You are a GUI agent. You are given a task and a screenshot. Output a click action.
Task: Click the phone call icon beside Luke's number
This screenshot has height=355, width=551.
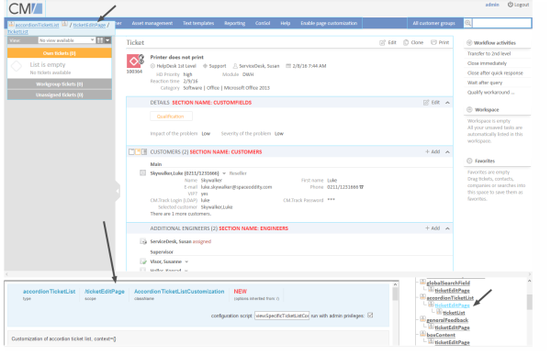(x=362, y=187)
